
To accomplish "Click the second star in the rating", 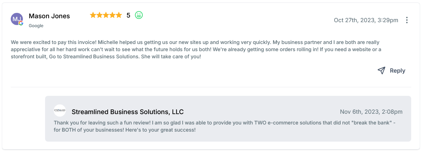I will [x=99, y=15].
